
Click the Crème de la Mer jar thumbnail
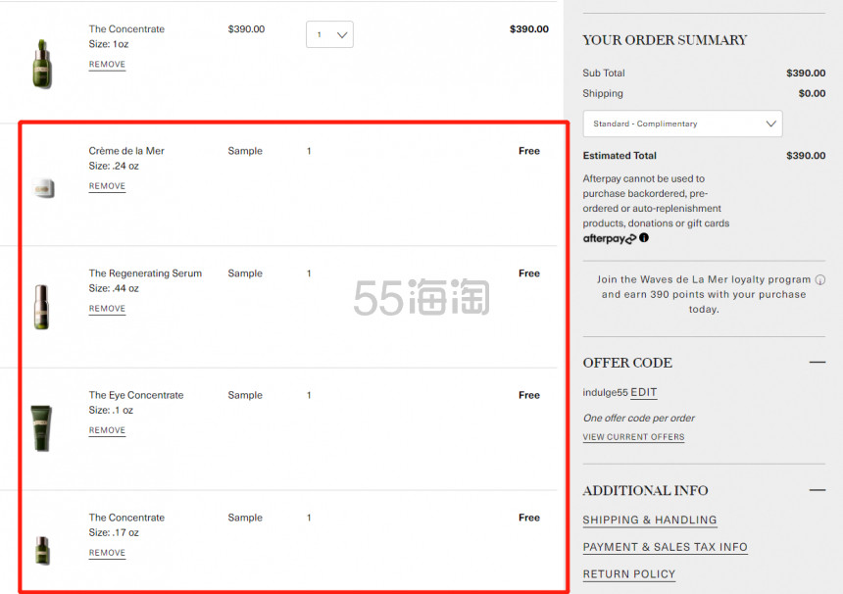tap(43, 188)
